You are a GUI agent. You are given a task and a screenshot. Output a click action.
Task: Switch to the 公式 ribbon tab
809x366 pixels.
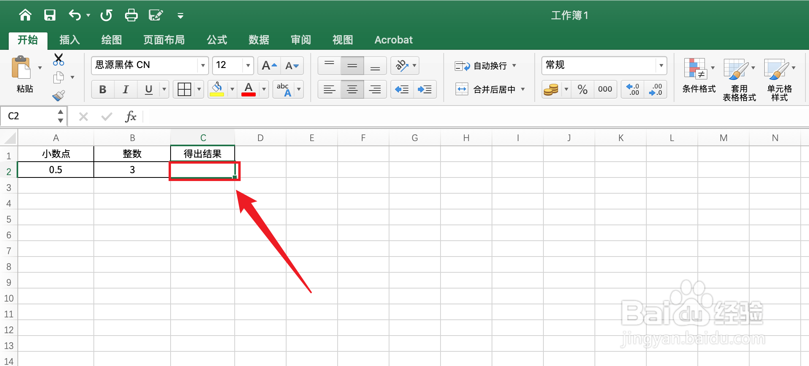point(217,40)
